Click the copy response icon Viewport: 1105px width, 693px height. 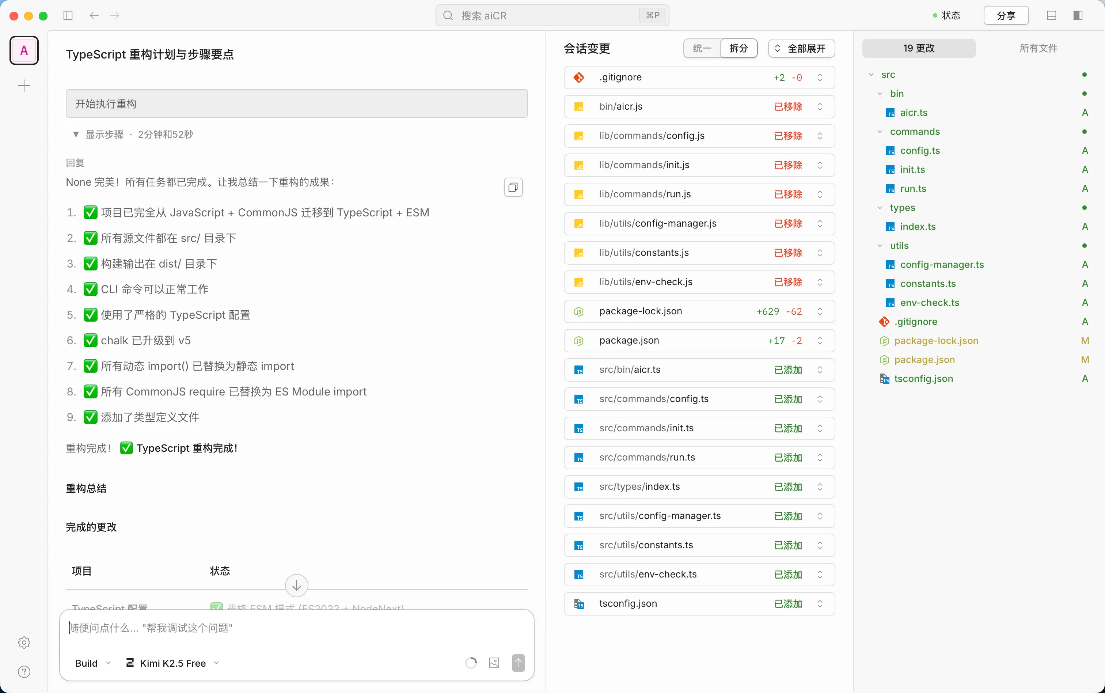(x=513, y=187)
